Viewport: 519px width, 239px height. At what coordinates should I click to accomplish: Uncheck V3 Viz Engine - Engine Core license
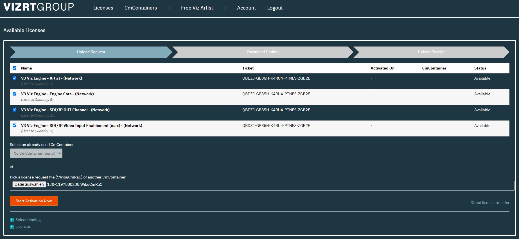tap(15, 94)
